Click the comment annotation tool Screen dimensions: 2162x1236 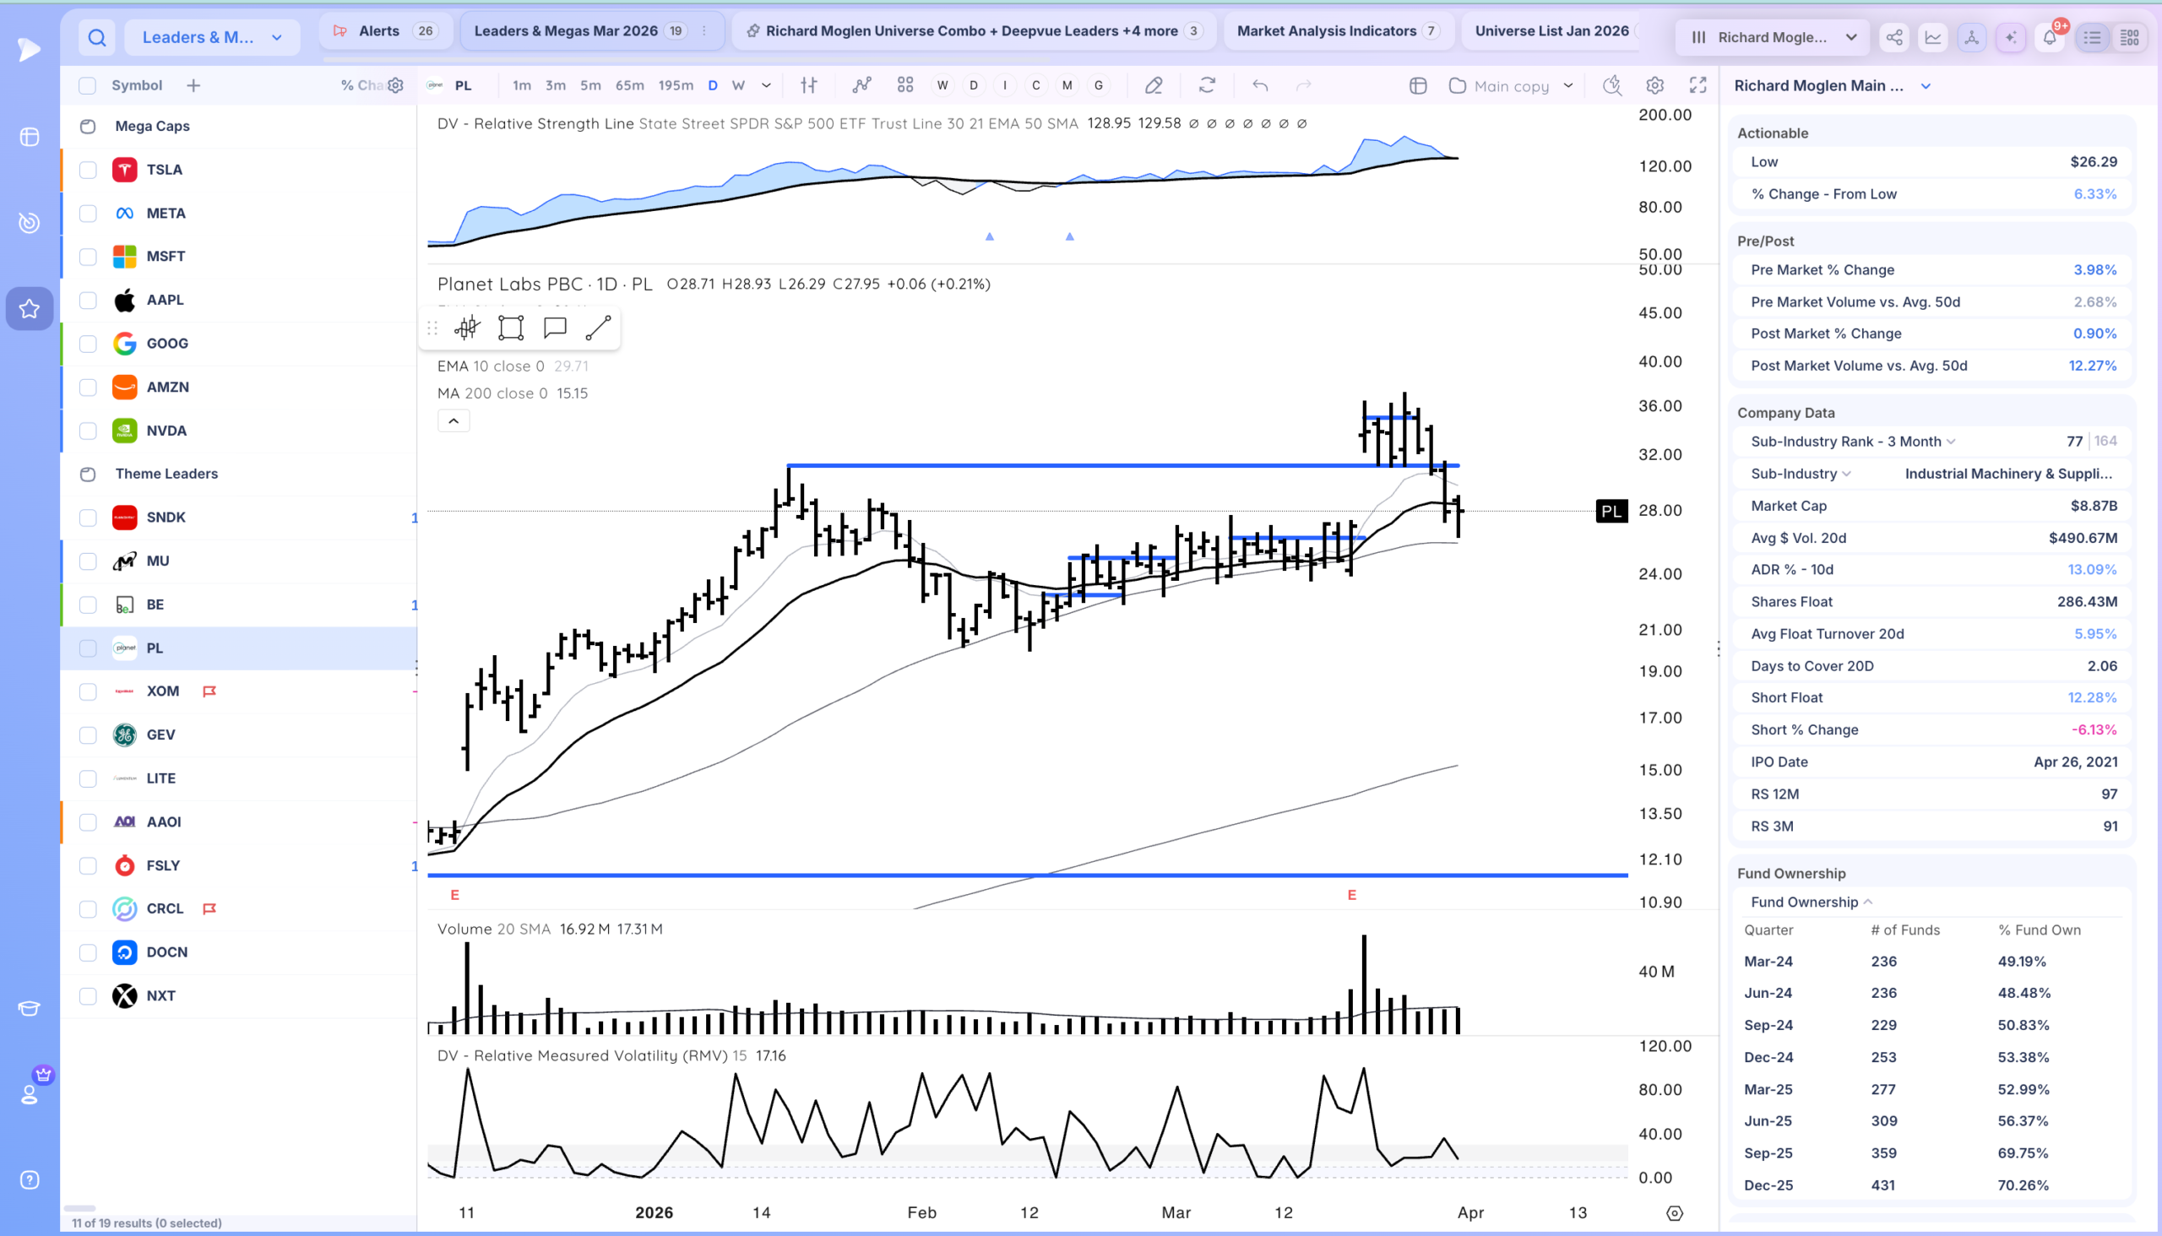coord(555,328)
